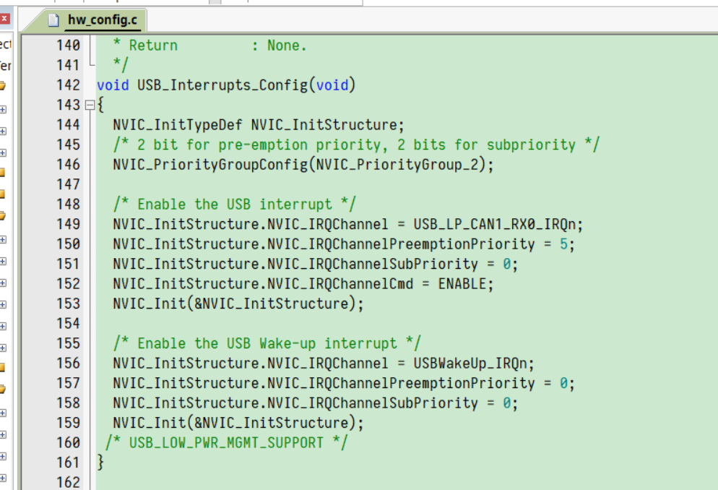Switch to the hw_config.c editor tab

105,20
